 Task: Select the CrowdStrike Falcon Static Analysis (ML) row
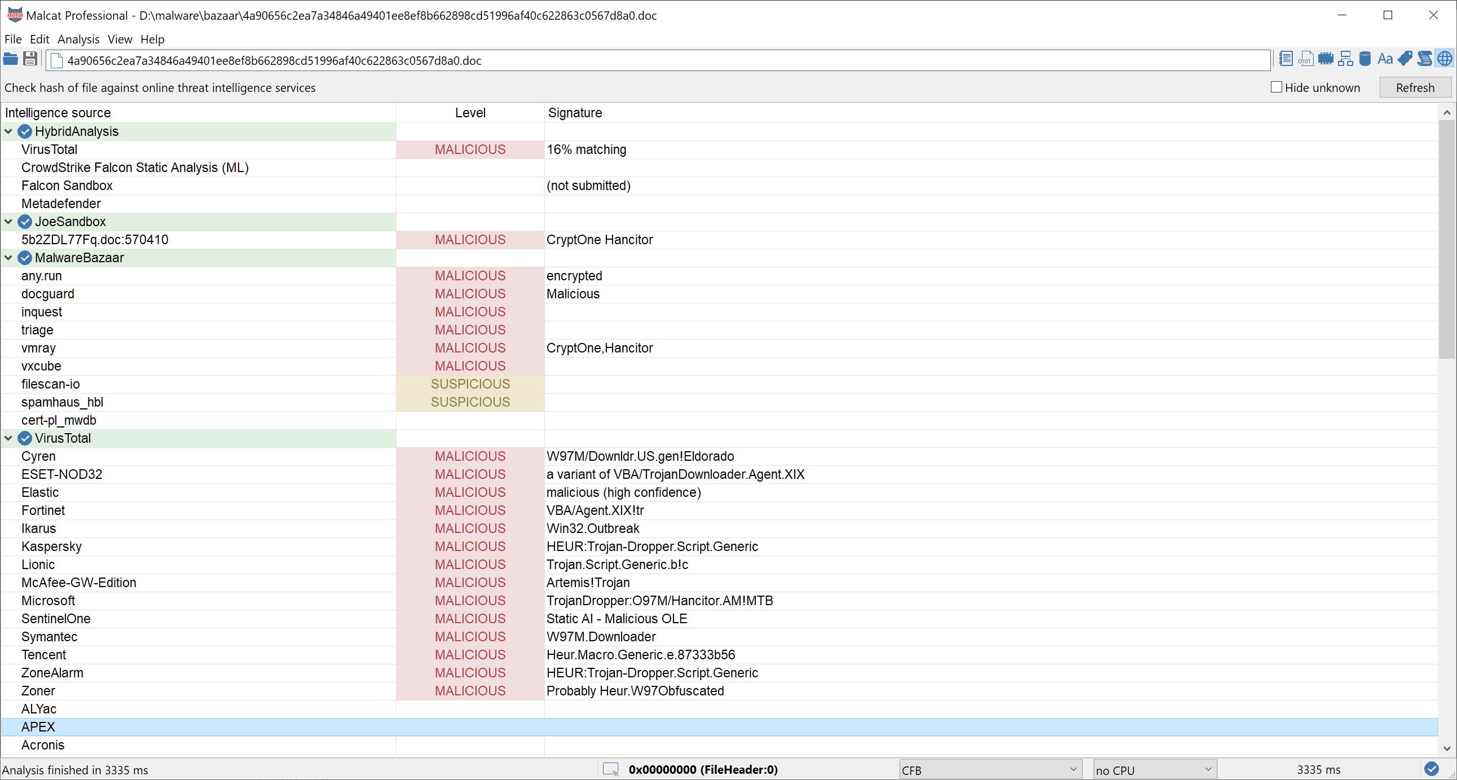[719, 168]
